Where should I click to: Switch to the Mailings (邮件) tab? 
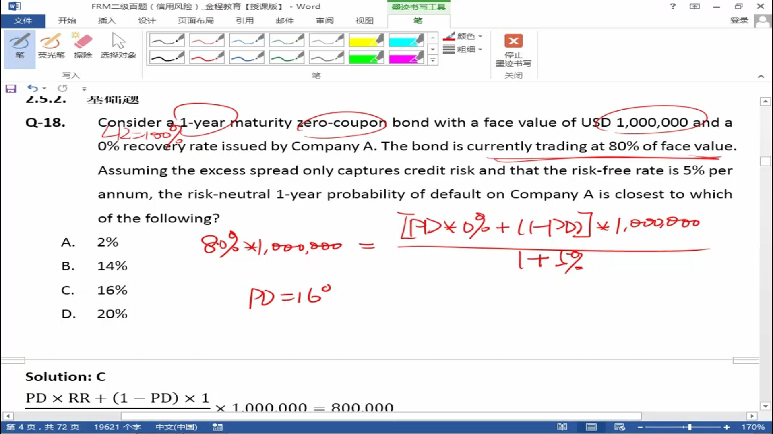tap(285, 21)
